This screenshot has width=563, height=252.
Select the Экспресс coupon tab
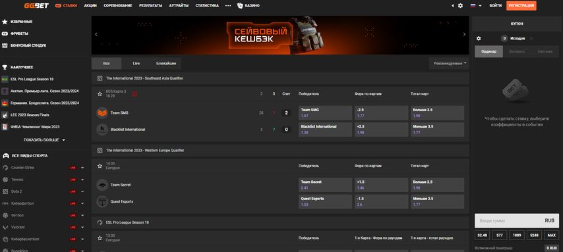[517, 51]
